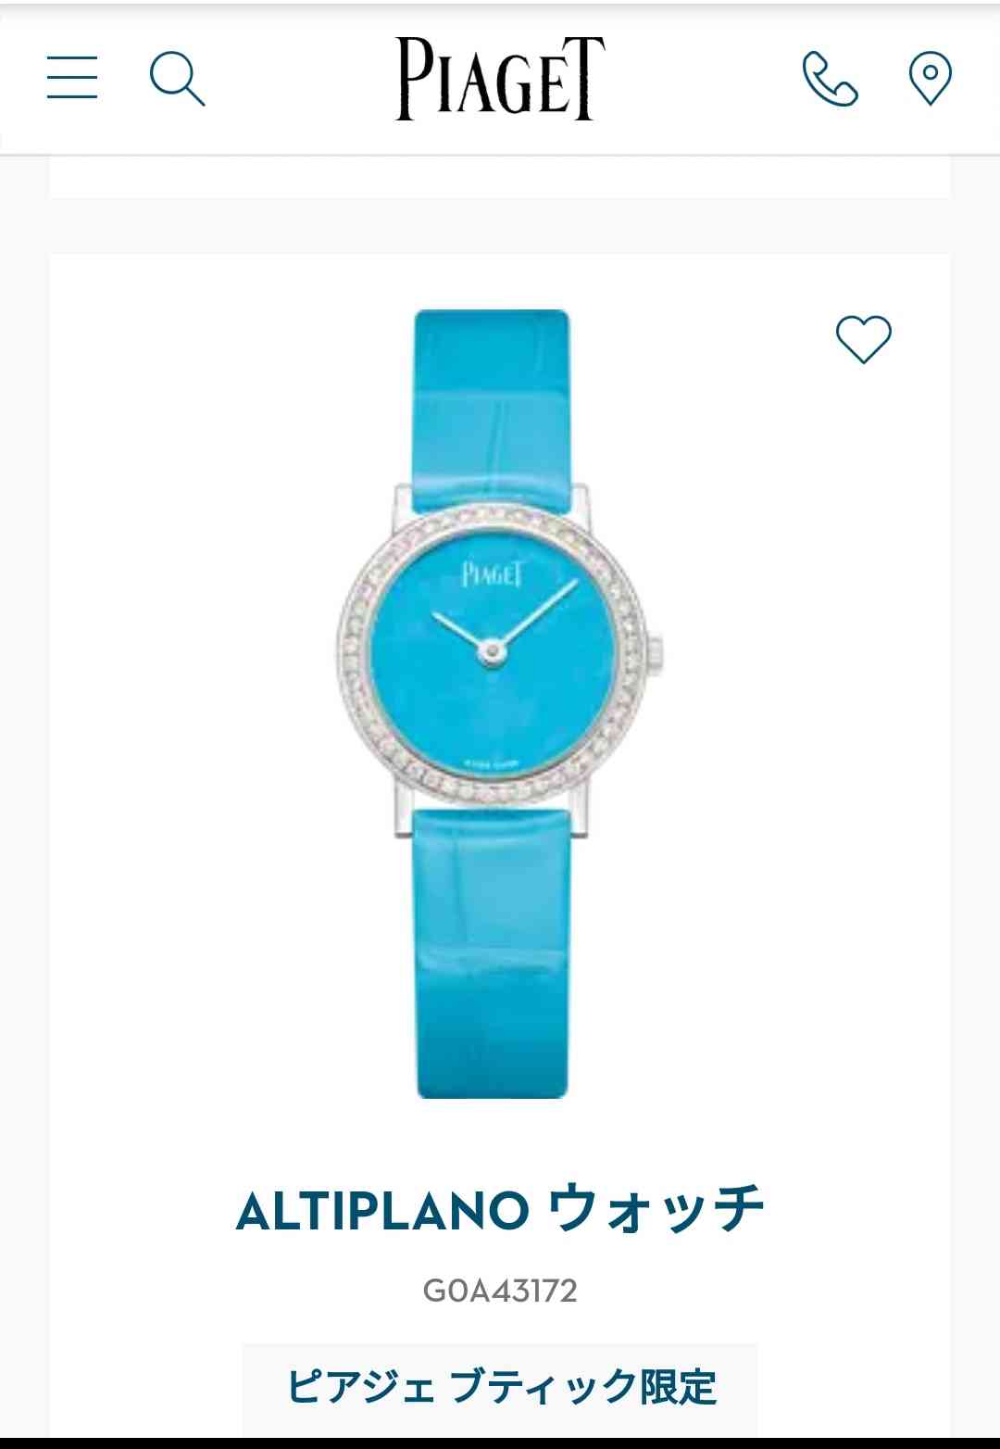
Task: Click the watch's minute hand
Action: [x=538, y=615]
